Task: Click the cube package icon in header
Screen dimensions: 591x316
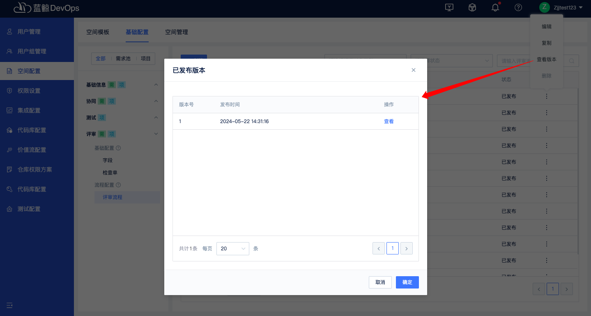Action: coord(472,7)
